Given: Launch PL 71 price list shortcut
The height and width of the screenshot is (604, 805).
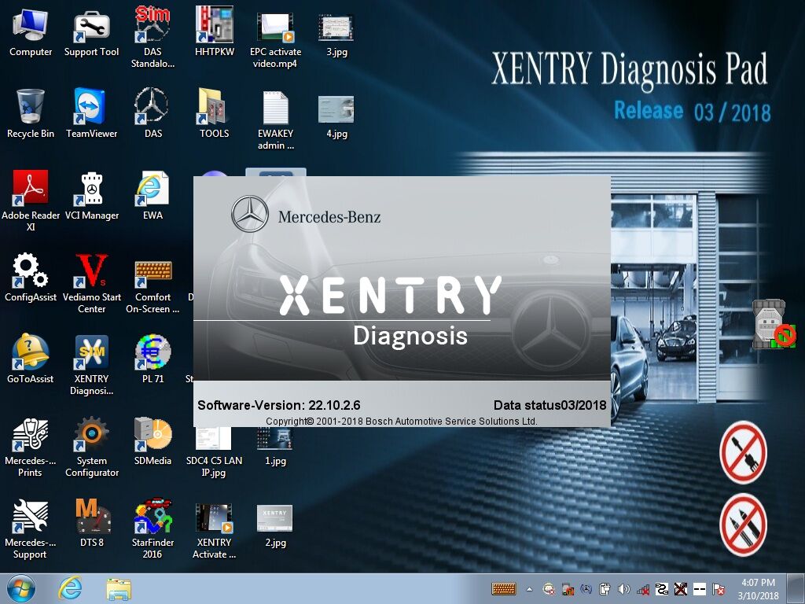Looking at the screenshot, I should [153, 359].
